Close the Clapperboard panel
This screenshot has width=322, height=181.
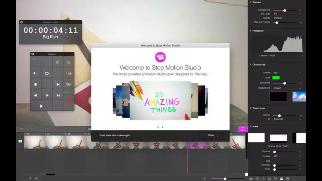[x=21, y=22]
